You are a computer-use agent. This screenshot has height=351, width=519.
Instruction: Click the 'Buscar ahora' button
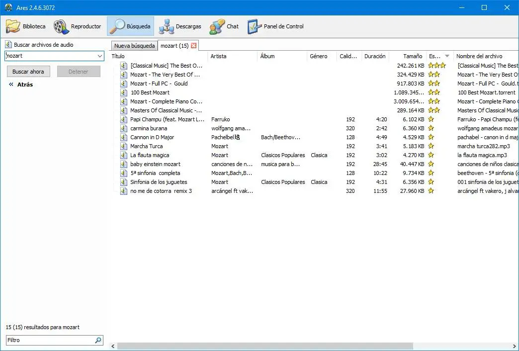click(28, 72)
